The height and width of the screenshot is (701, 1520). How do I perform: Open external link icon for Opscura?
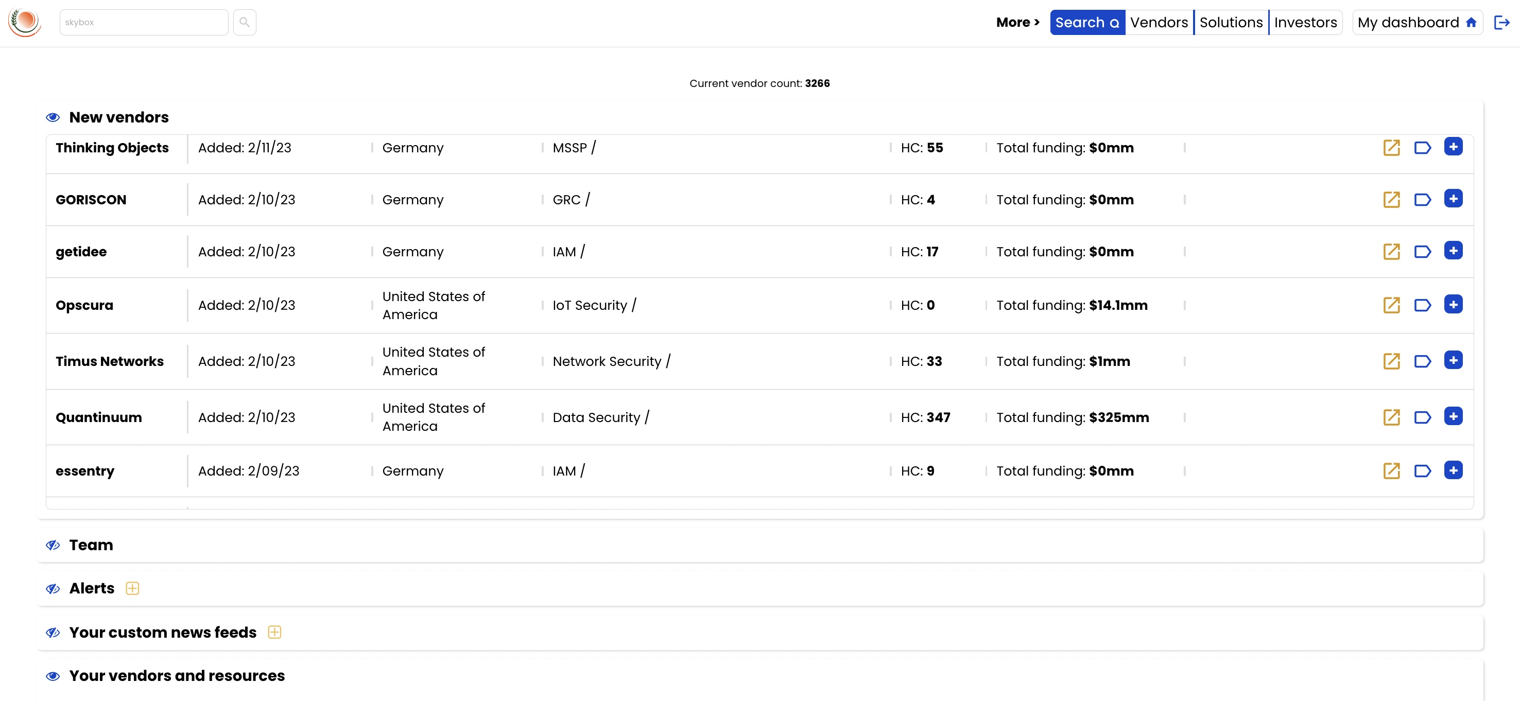click(x=1391, y=305)
